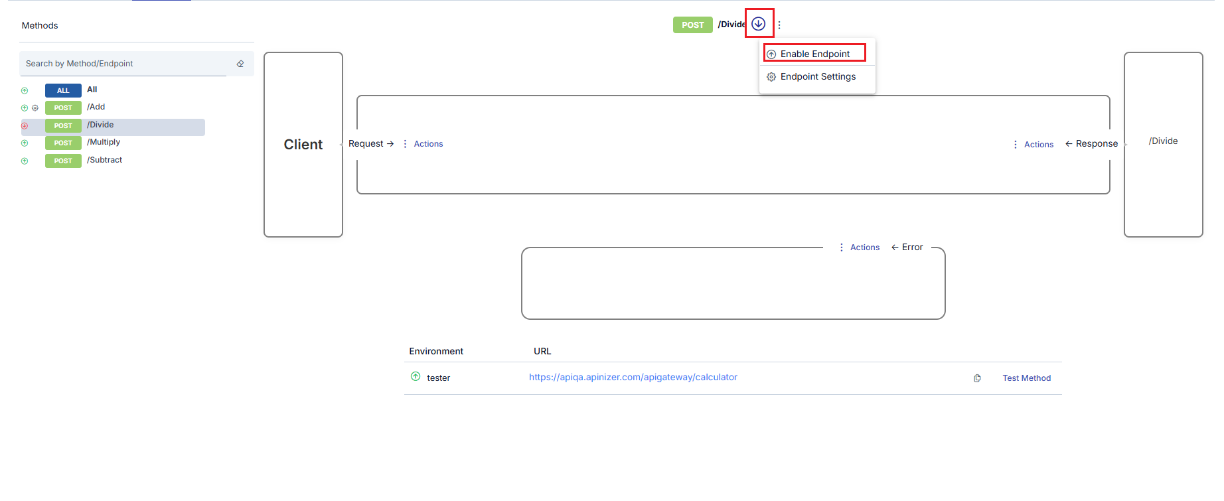Viewport: 1224px width, 501px height.
Task: Click the tester environment name
Action: [438, 378]
